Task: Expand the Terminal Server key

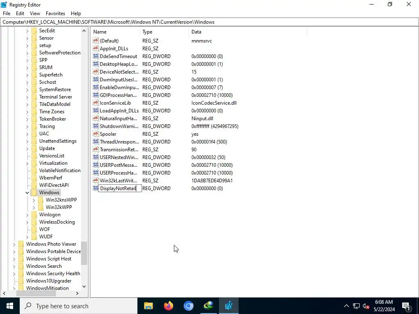Action: point(27,97)
